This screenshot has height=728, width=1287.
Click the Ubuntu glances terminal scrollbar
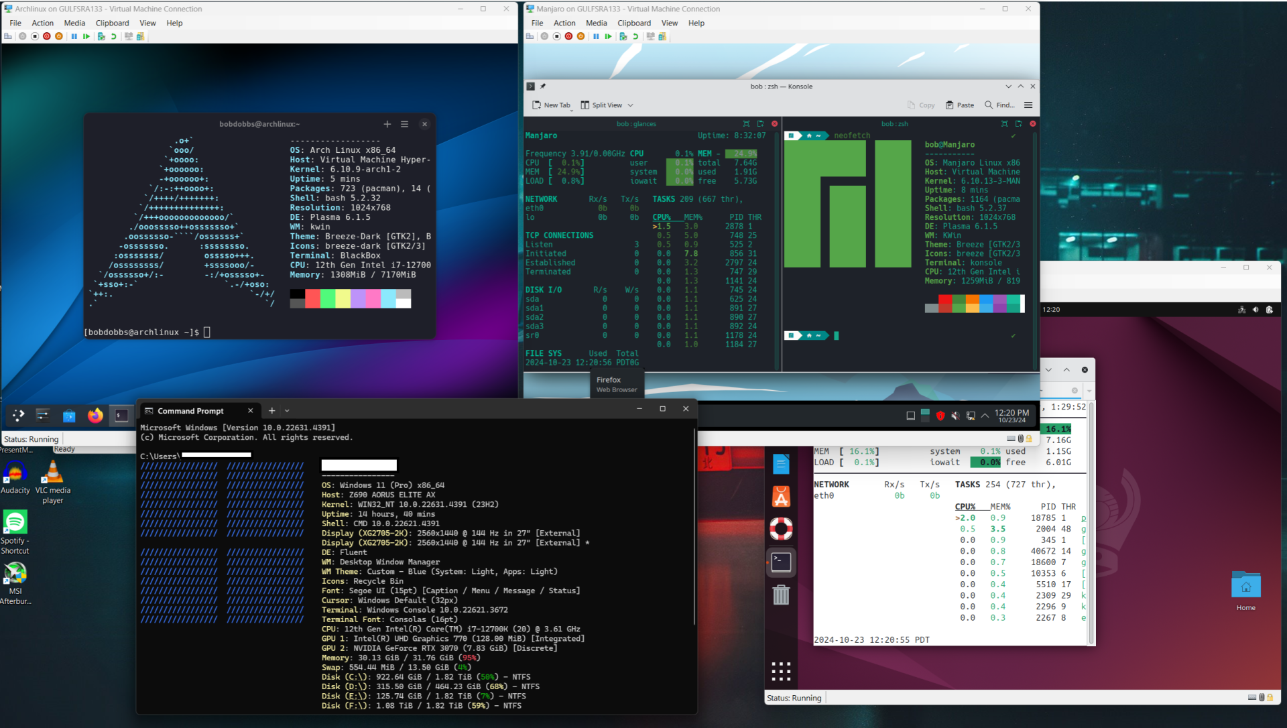click(1091, 523)
